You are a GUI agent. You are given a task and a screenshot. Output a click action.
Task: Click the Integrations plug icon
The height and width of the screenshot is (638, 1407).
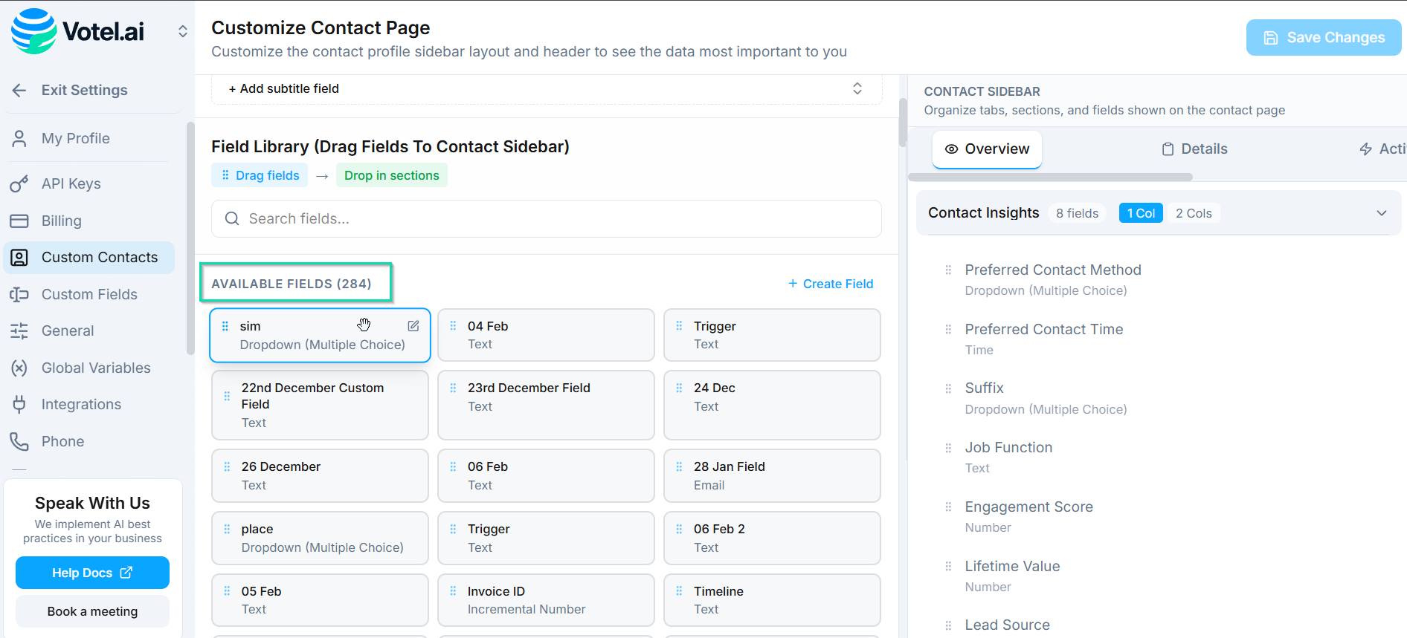point(19,404)
